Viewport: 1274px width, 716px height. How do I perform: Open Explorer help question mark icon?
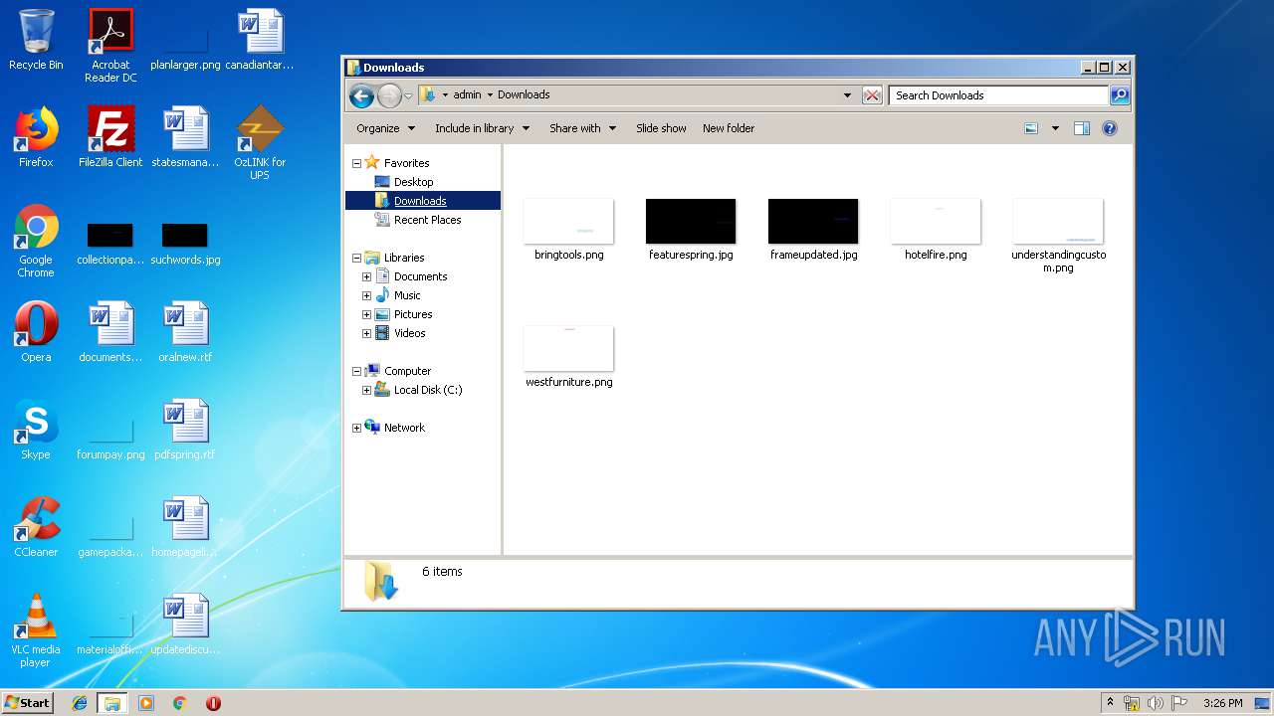tap(1110, 128)
